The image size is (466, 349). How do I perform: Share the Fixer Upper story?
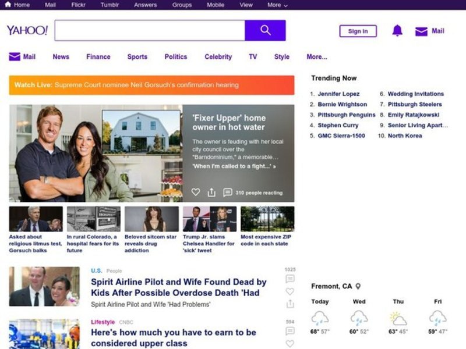(x=211, y=193)
